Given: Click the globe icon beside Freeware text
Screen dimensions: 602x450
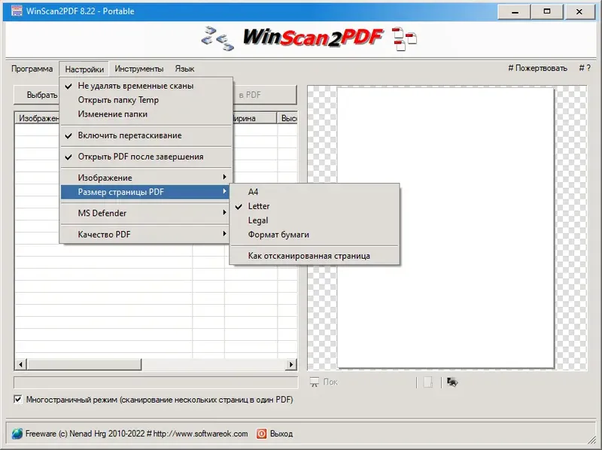Looking at the screenshot, I should pos(17,433).
